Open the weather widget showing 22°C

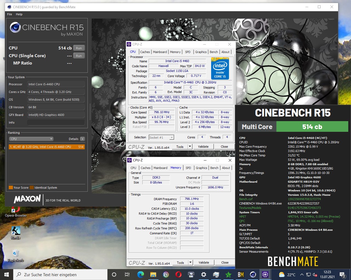tap(287, 275)
